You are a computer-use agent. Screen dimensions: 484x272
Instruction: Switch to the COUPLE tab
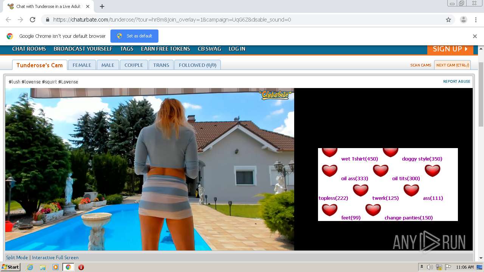coord(134,65)
